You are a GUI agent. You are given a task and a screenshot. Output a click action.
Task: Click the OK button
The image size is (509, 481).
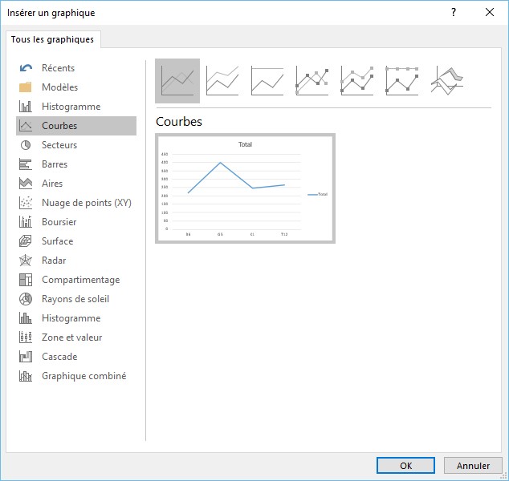click(x=406, y=465)
